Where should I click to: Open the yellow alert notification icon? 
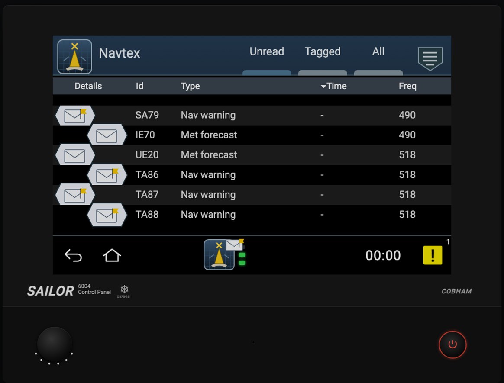click(x=433, y=255)
